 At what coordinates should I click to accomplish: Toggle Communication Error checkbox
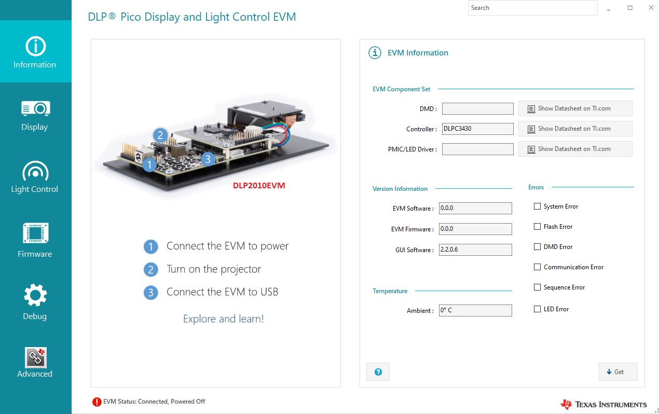point(537,267)
